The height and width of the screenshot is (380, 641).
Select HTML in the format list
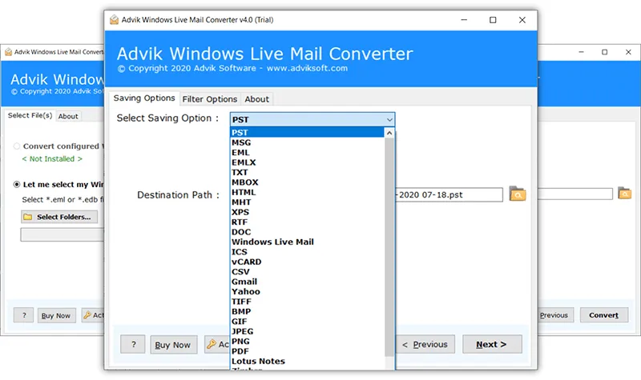307,192
